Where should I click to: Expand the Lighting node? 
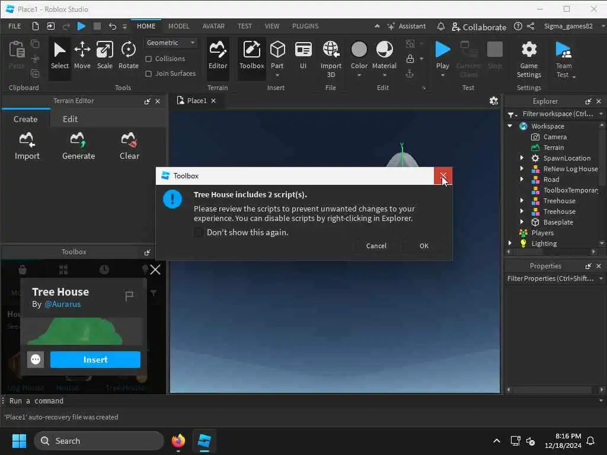(510, 243)
